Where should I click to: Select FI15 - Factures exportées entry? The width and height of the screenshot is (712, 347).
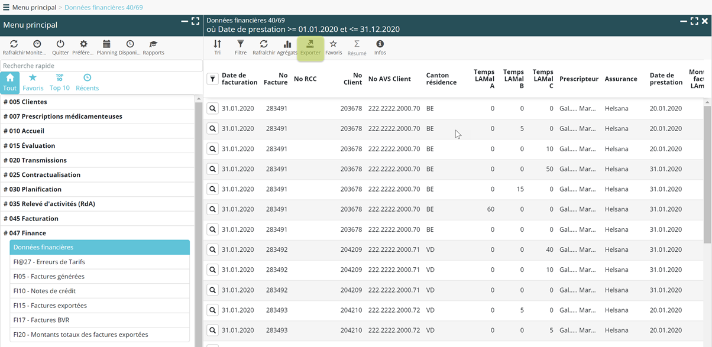coord(50,306)
